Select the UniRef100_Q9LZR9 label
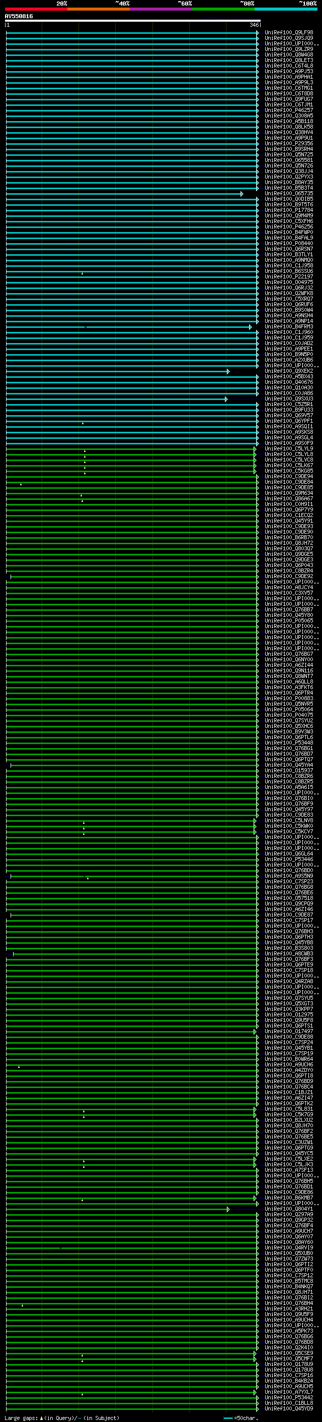This screenshot has height=1422, width=322. click(289, 49)
